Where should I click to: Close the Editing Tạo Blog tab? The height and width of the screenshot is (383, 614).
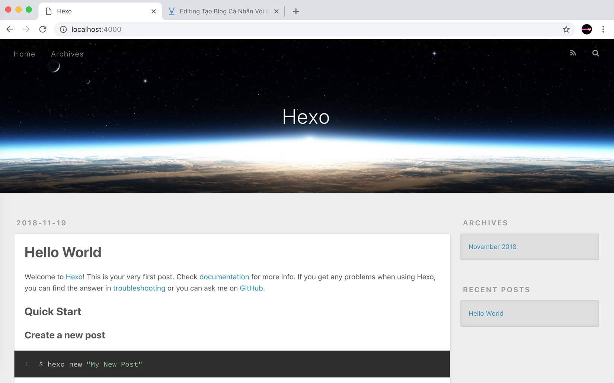[x=276, y=11]
